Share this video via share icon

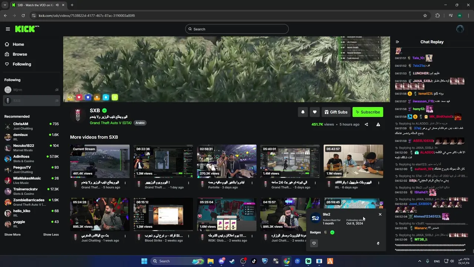point(366,125)
